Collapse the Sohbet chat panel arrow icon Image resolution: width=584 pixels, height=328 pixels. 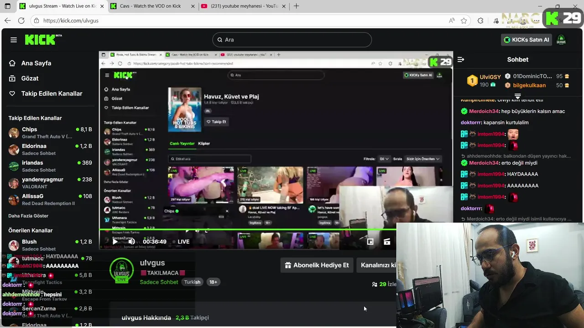461,60
